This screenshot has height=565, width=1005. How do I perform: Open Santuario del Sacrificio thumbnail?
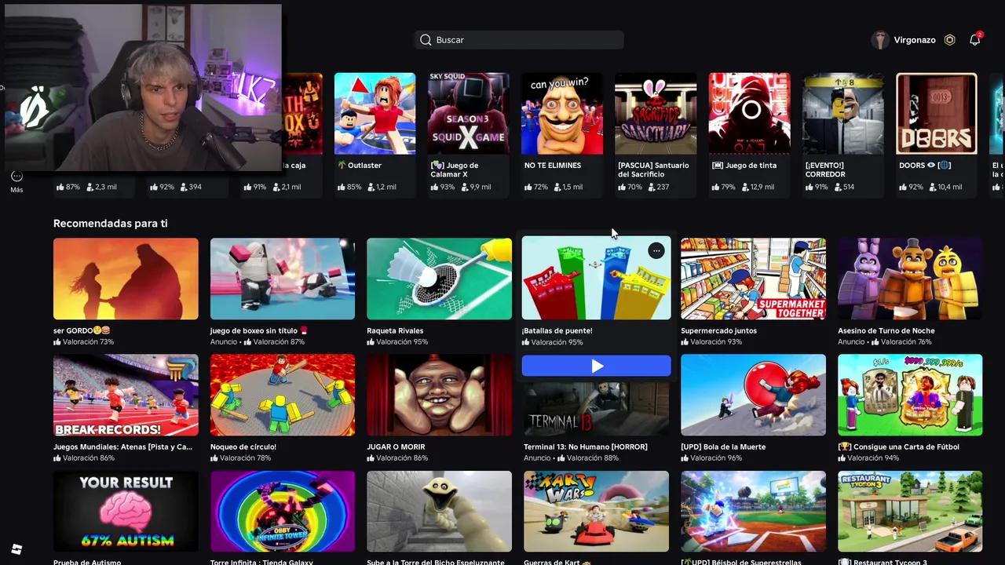[x=656, y=114]
